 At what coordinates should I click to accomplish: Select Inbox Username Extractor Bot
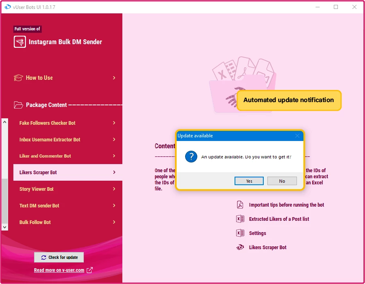tap(68, 139)
